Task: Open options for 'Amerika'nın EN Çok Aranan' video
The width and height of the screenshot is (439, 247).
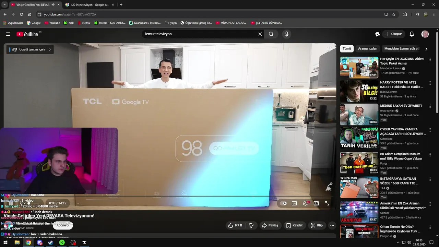Action: (x=430, y=204)
